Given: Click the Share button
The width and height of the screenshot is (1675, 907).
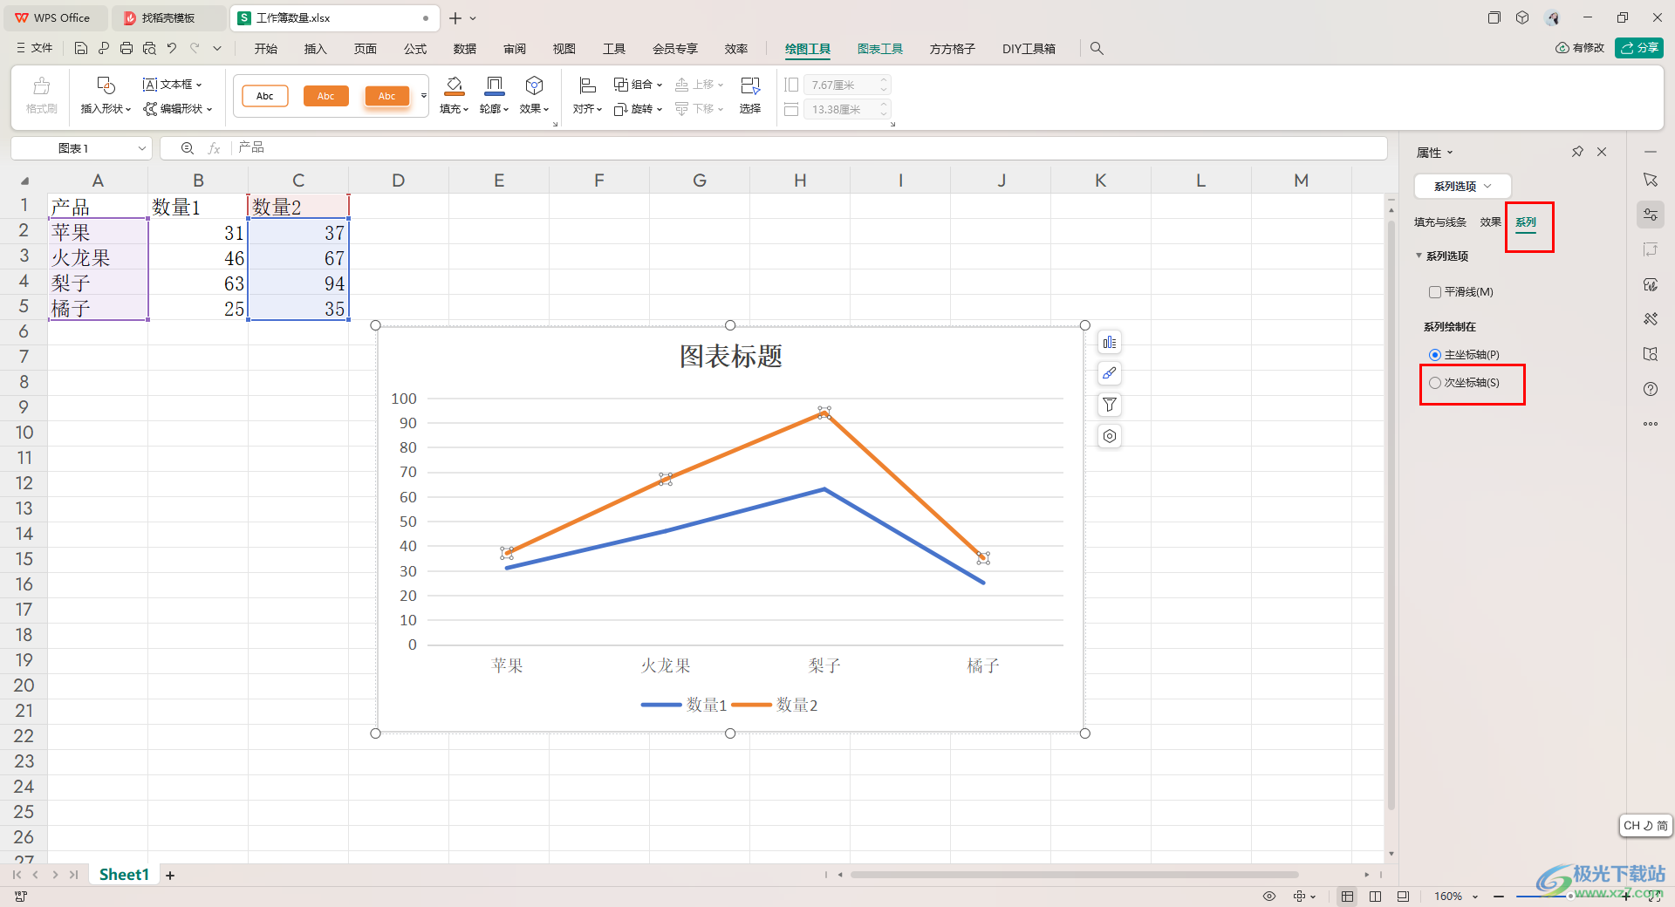Looking at the screenshot, I should pos(1639,48).
